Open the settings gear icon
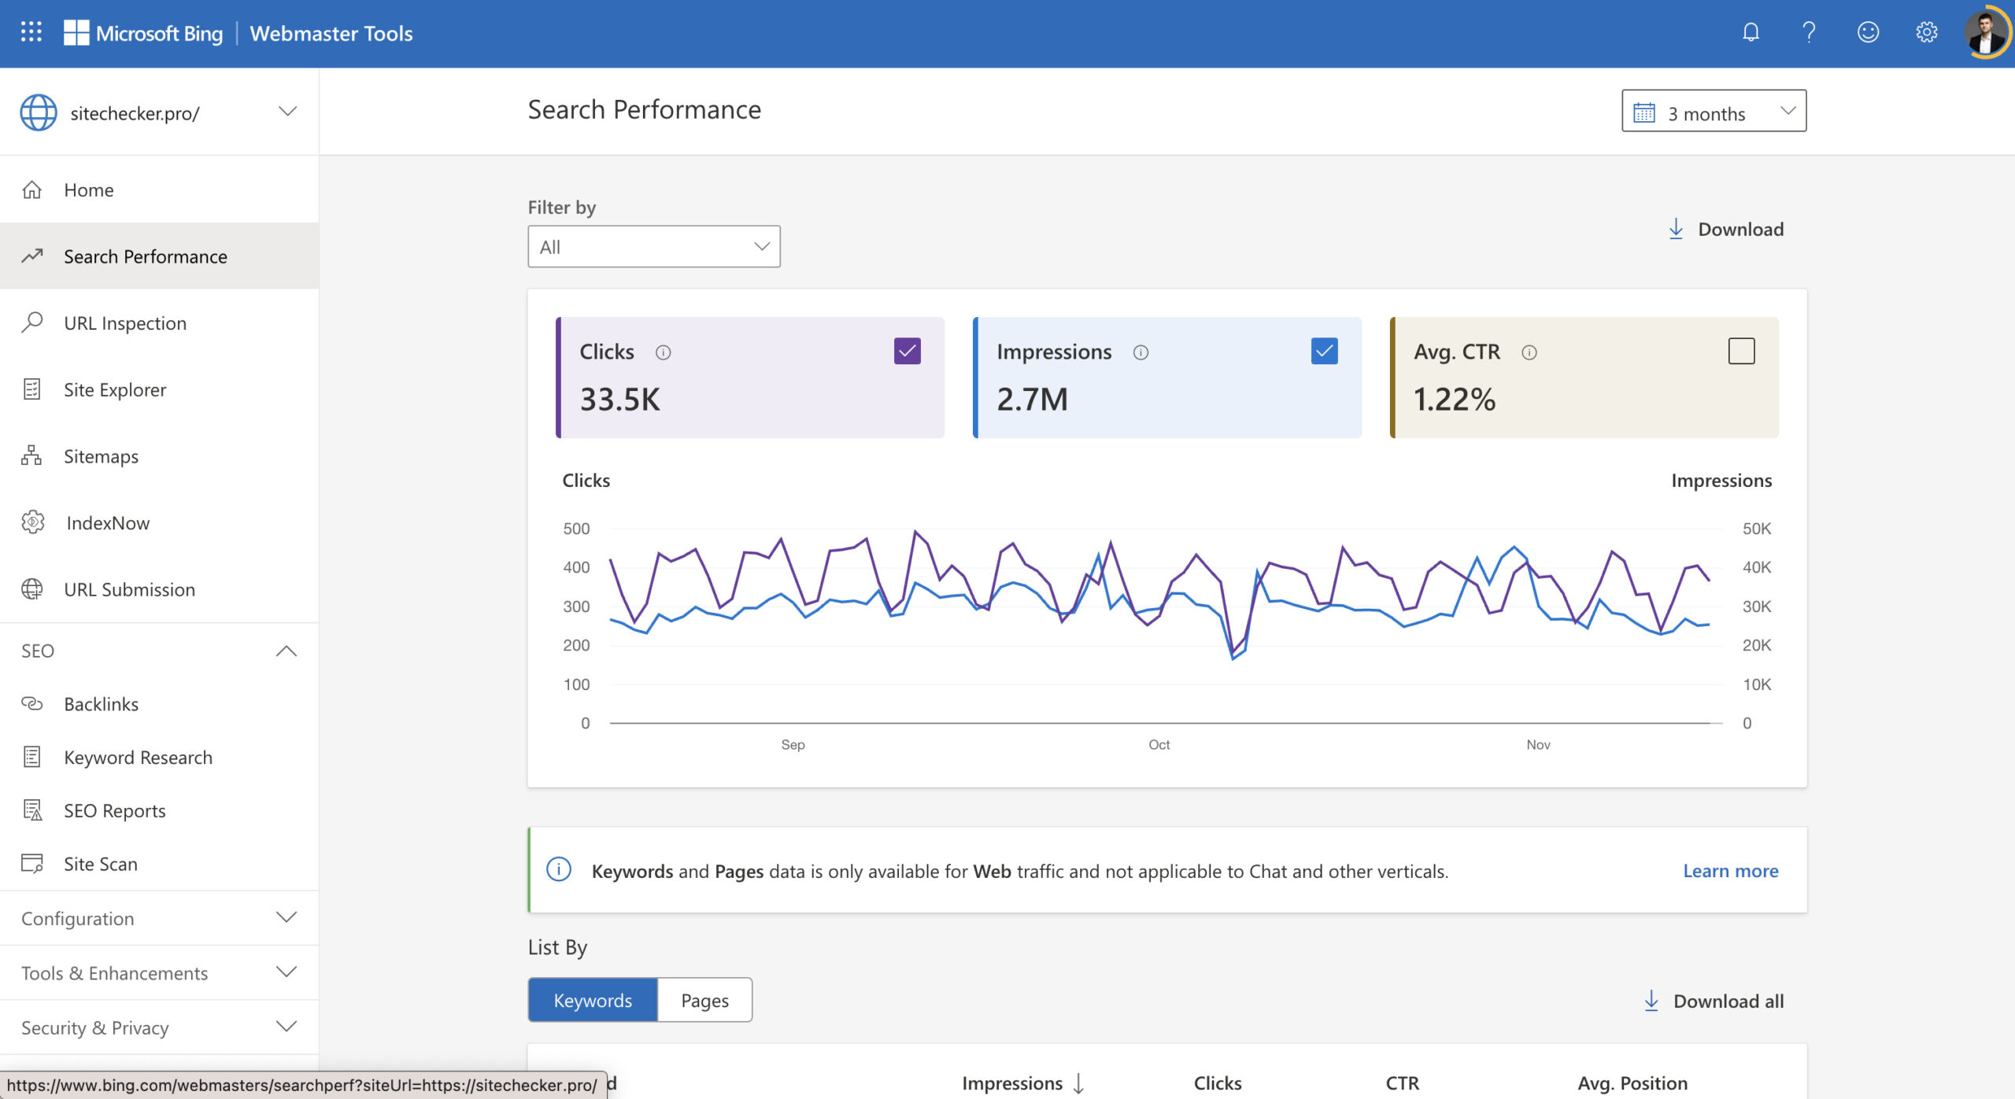The width and height of the screenshot is (2015, 1099). (1926, 32)
